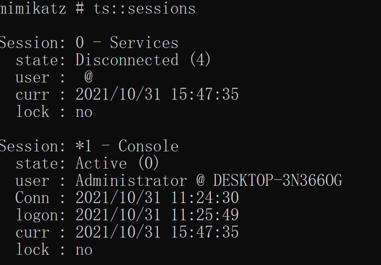The width and height of the screenshot is (381, 265).
Task: Click the asterisk before session 1
Action: tap(80, 145)
